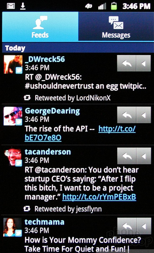Tap the battery status icon
The height and width of the screenshot is (253, 154).
point(114,6)
